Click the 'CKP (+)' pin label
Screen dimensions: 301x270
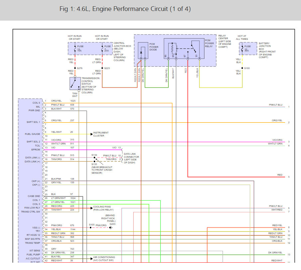point(36,181)
